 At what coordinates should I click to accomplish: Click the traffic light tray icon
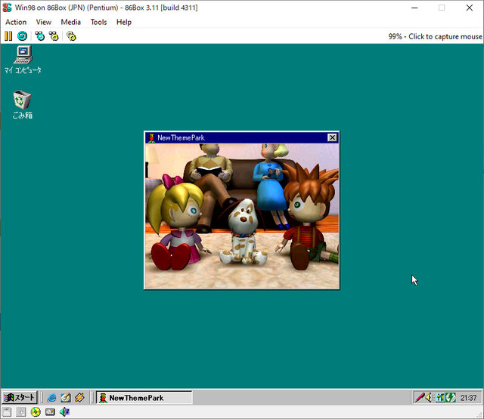[440, 398]
